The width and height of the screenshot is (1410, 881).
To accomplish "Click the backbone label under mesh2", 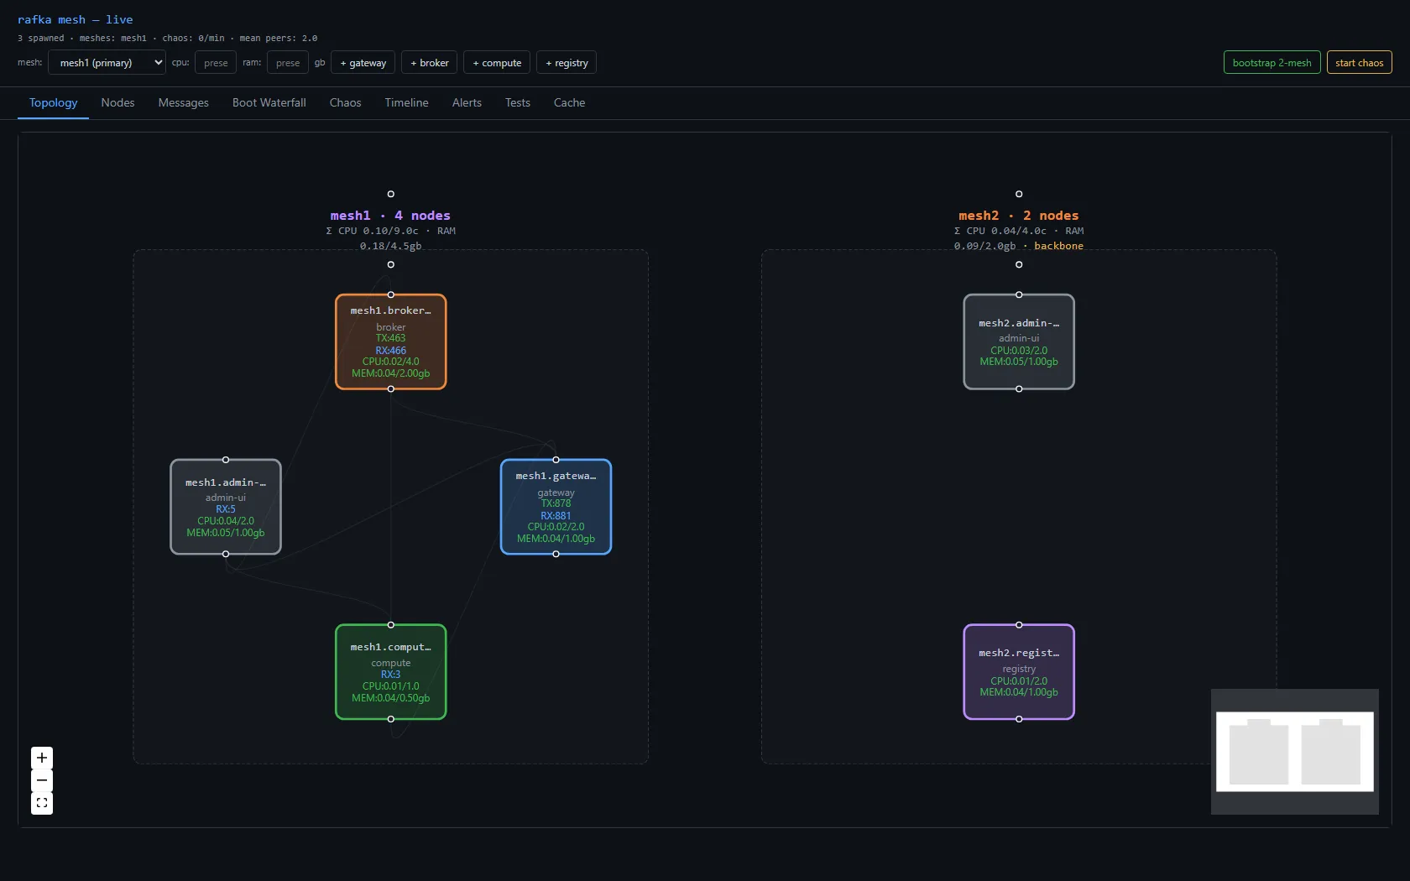I will 1058,246.
